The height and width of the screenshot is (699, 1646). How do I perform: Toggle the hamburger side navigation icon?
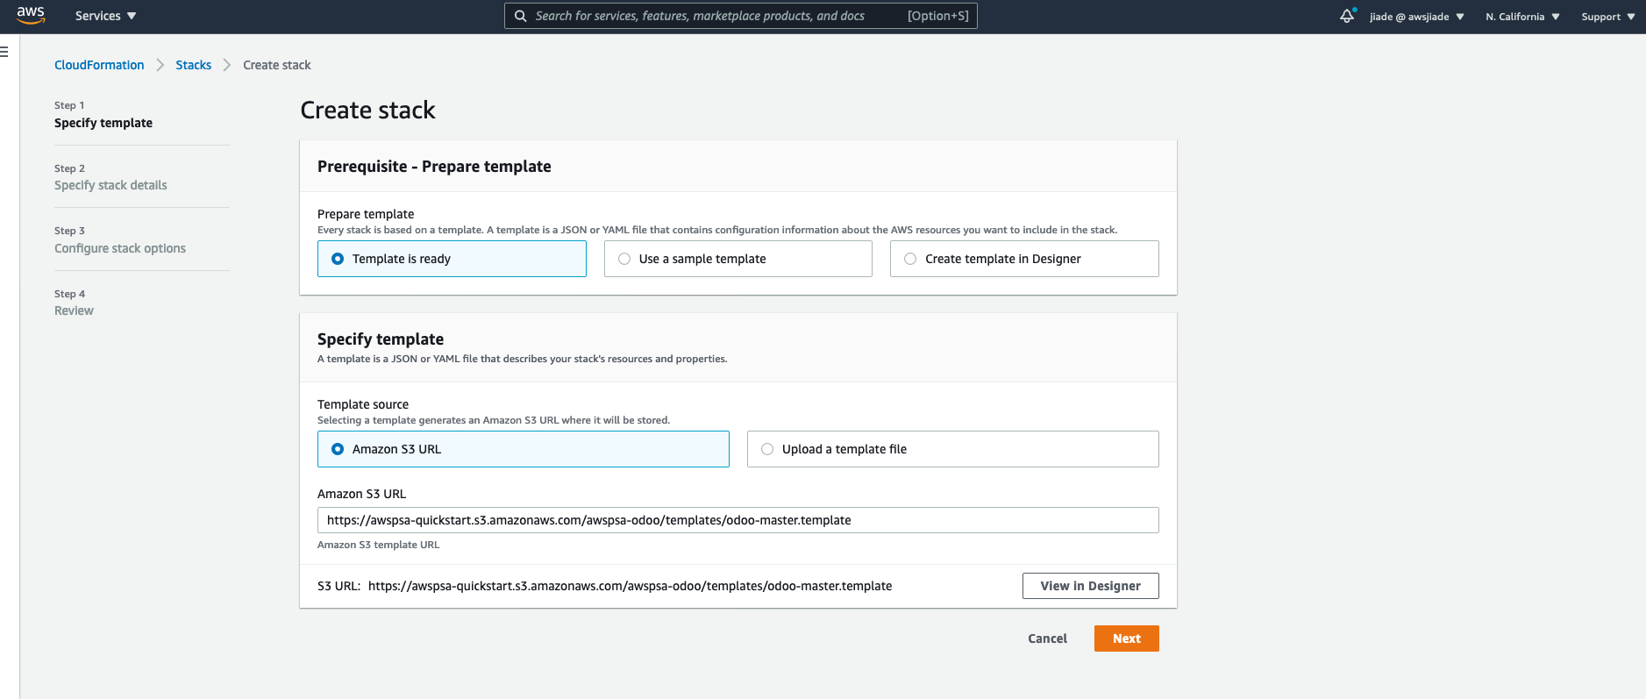4,52
